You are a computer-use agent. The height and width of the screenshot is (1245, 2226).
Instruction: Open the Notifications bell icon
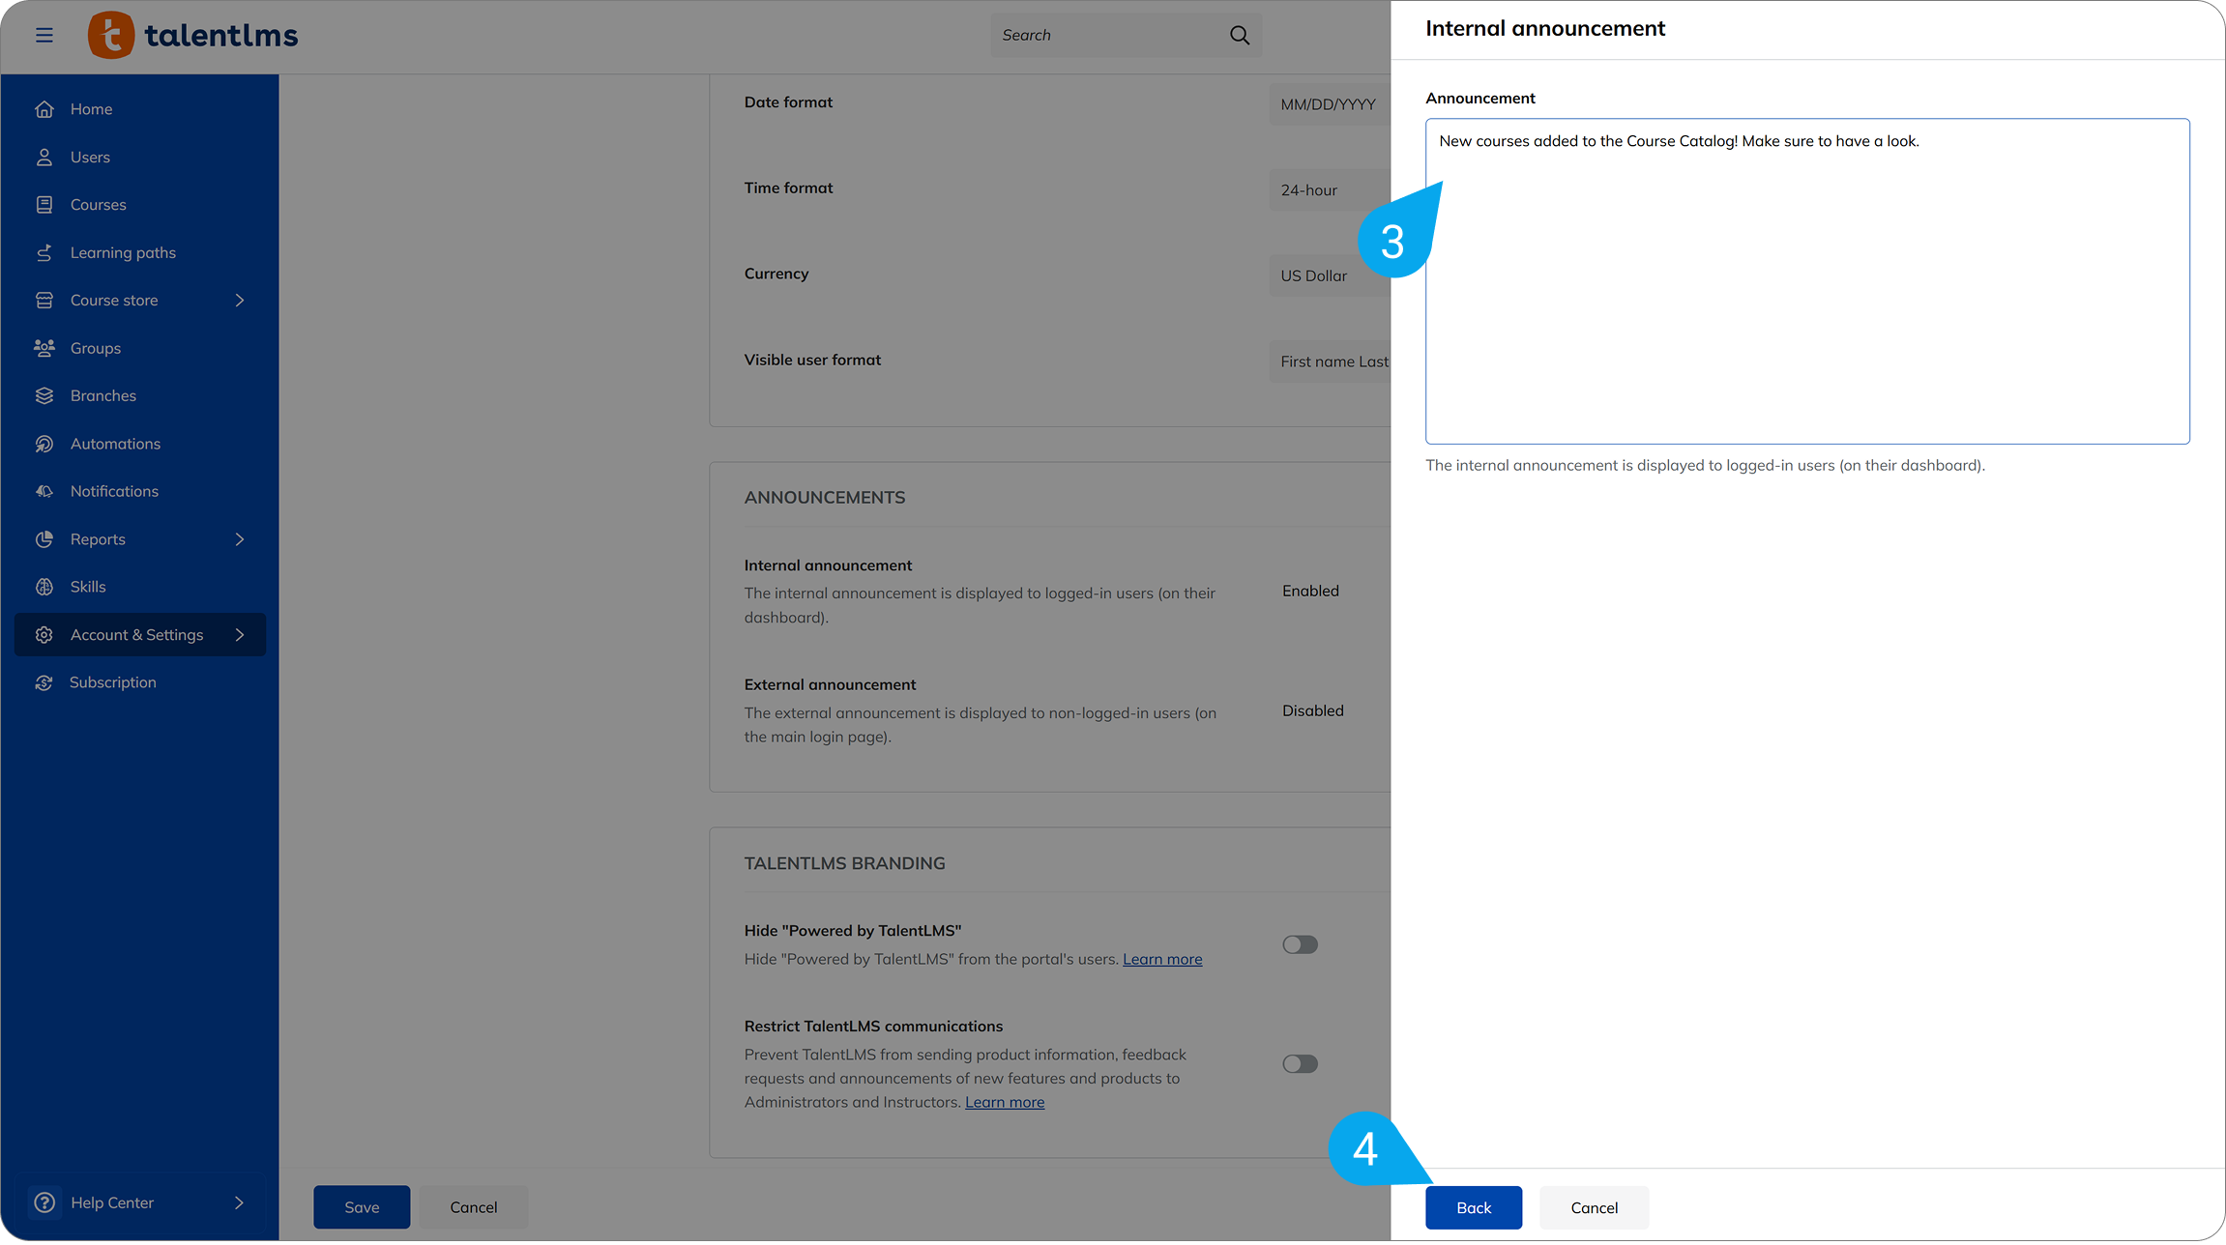click(44, 491)
